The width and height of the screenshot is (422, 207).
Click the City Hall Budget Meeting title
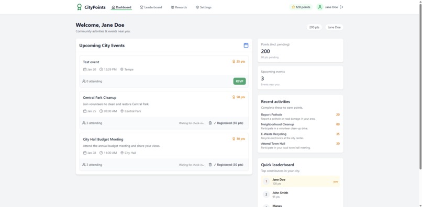[103, 139]
